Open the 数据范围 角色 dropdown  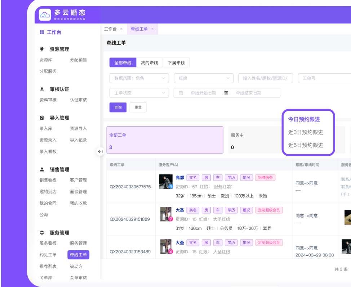[x=139, y=78]
